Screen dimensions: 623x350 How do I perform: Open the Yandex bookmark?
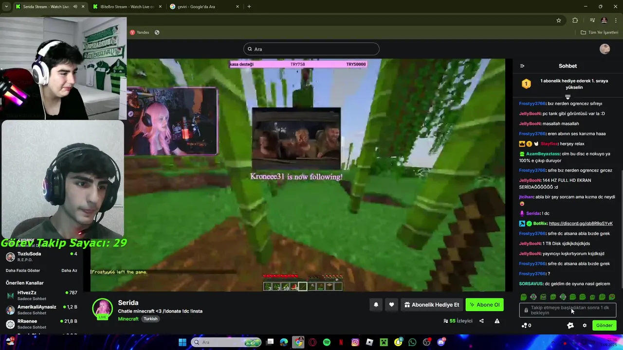coord(140,32)
